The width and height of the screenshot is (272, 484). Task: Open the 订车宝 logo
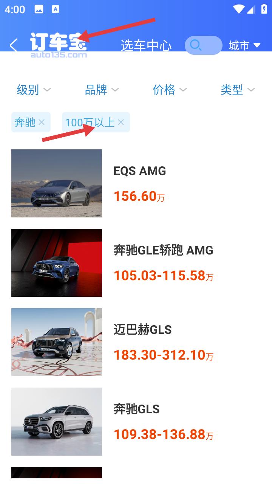59,45
